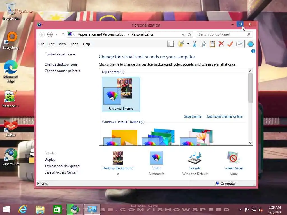Open Change mouse pointers link
287x215 pixels.
(x=62, y=71)
